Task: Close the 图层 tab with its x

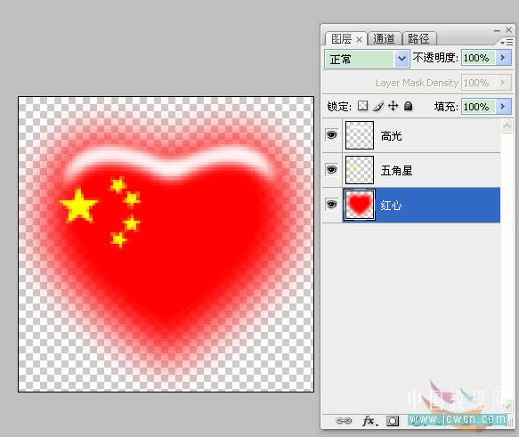Action: click(359, 40)
